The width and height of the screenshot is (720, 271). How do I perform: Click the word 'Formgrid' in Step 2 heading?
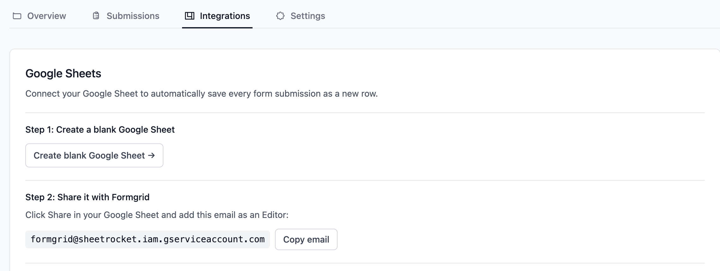click(131, 197)
